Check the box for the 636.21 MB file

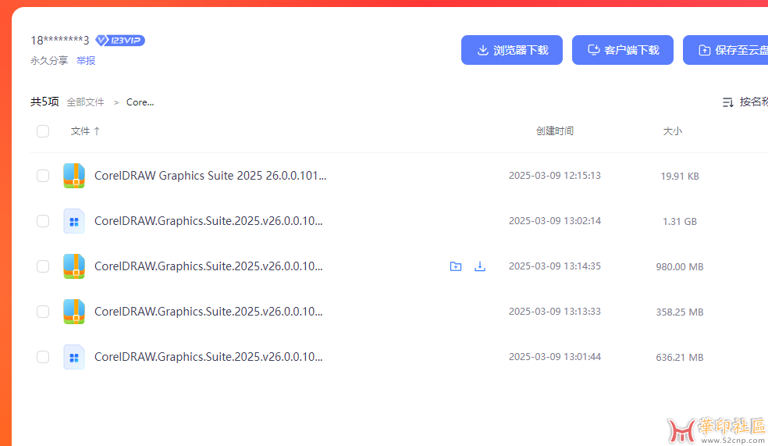pyautogui.click(x=43, y=357)
